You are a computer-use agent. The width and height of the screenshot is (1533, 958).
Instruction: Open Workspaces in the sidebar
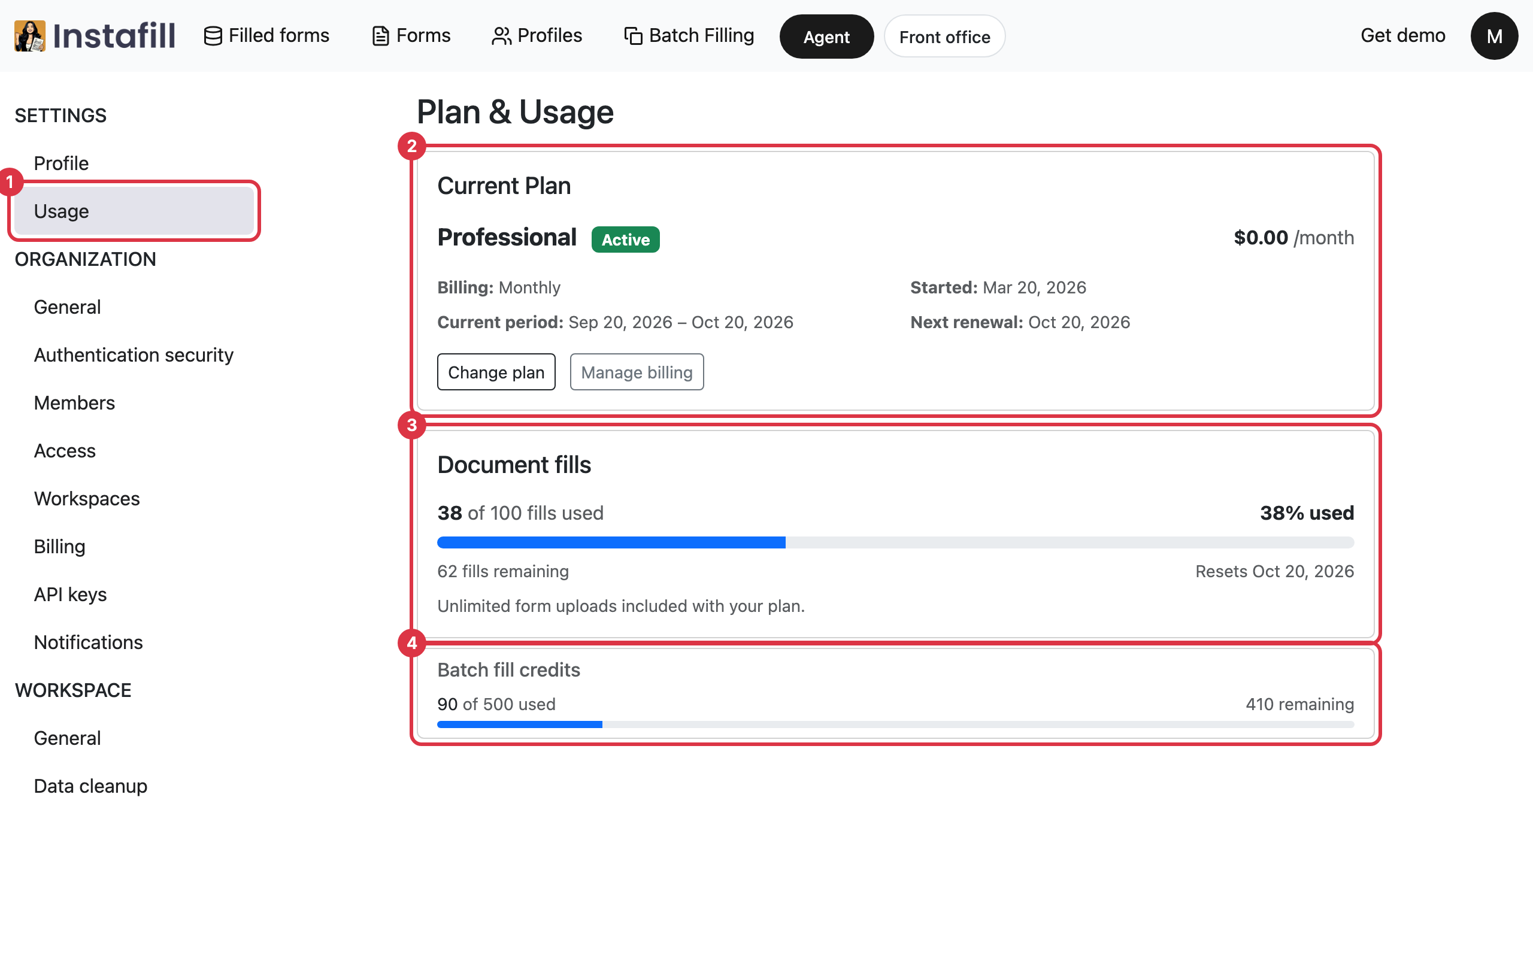click(x=134, y=499)
